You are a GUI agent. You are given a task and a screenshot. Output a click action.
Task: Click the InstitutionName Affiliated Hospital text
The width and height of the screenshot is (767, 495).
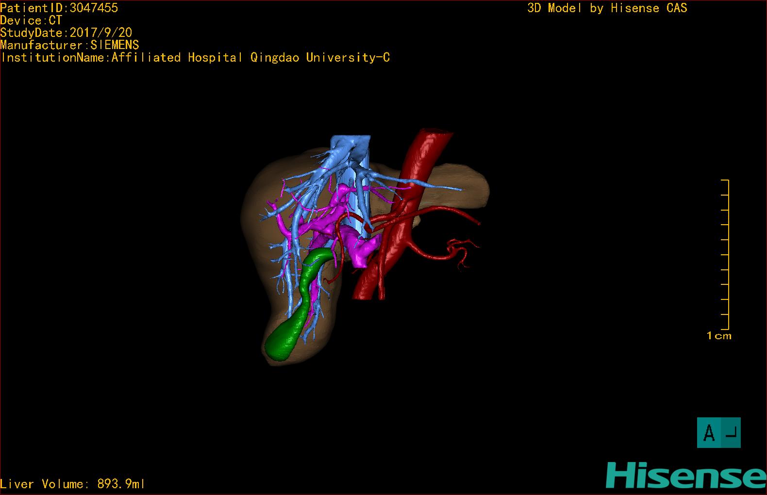[x=195, y=57]
